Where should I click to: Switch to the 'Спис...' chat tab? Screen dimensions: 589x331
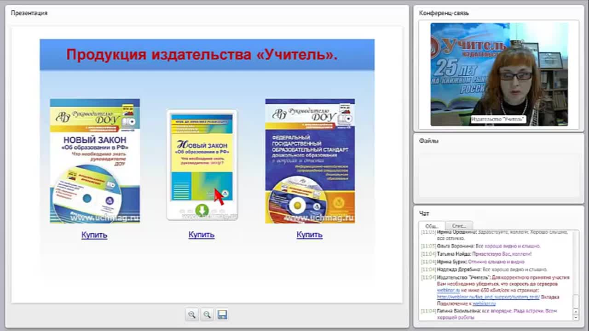point(459,226)
